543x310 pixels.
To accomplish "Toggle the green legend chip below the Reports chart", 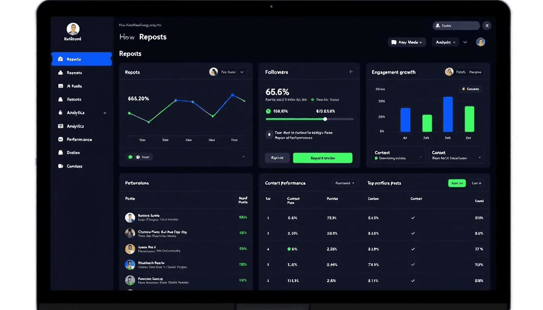I will tap(139, 156).
